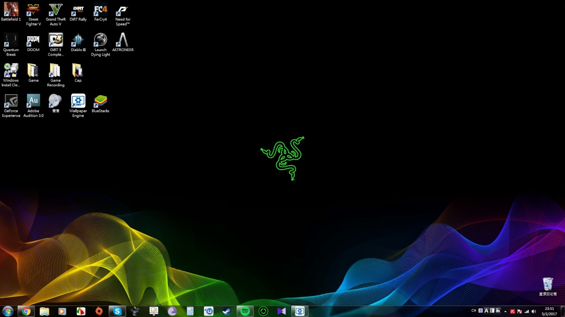This screenshot has width=565, height=317.
Task: Toggle the IME A input mode
Action: coord(486,311)
